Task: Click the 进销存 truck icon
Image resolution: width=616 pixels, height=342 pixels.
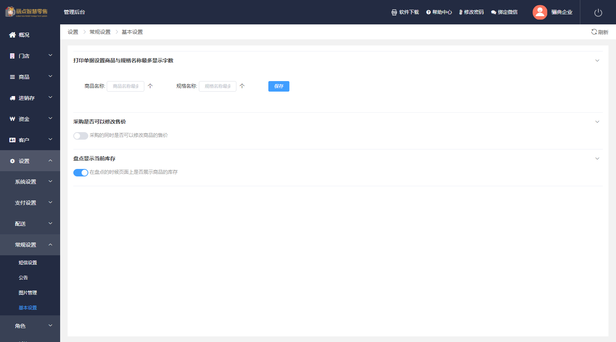Action: tap(12, 98)
